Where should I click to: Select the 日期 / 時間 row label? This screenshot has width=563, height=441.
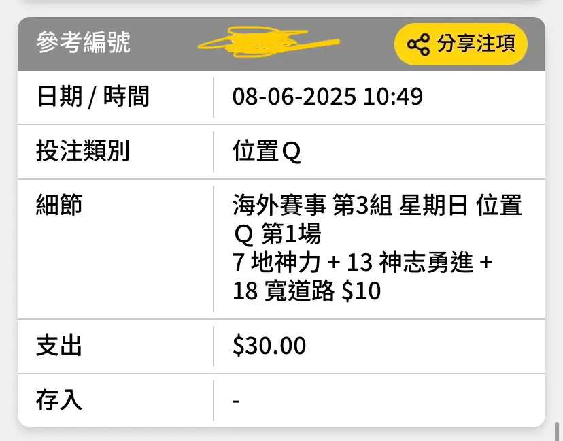92,97
